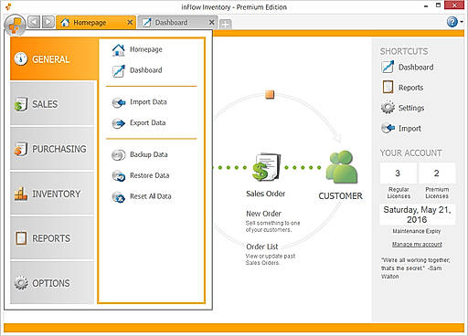Click the maintenance expiry date Saturday, May 21, 2016

(417, 215)
